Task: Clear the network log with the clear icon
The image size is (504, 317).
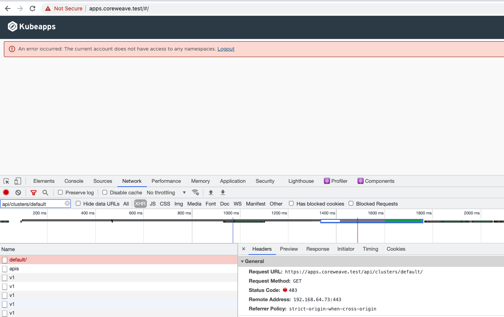Action: tap(18, 192)
